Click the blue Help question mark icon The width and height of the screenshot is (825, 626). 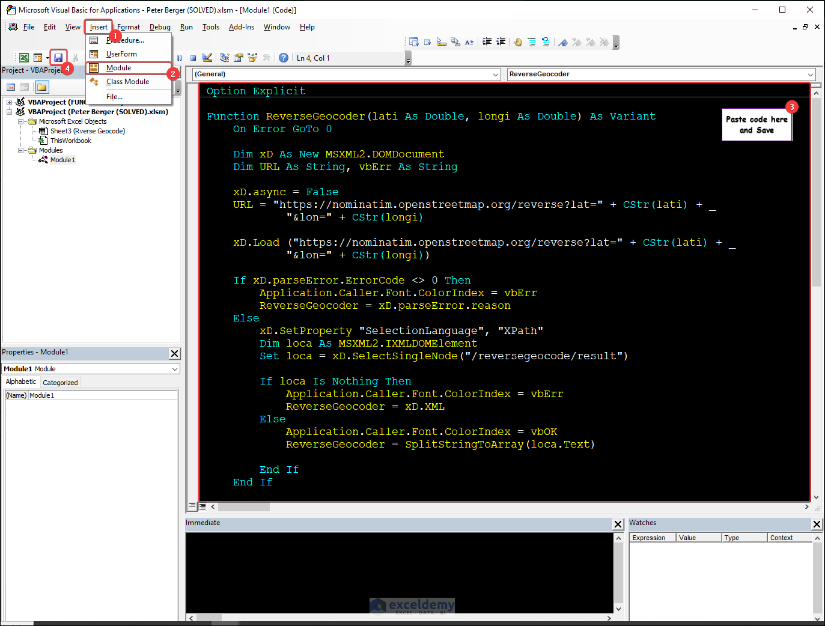(x=284, y=58)
